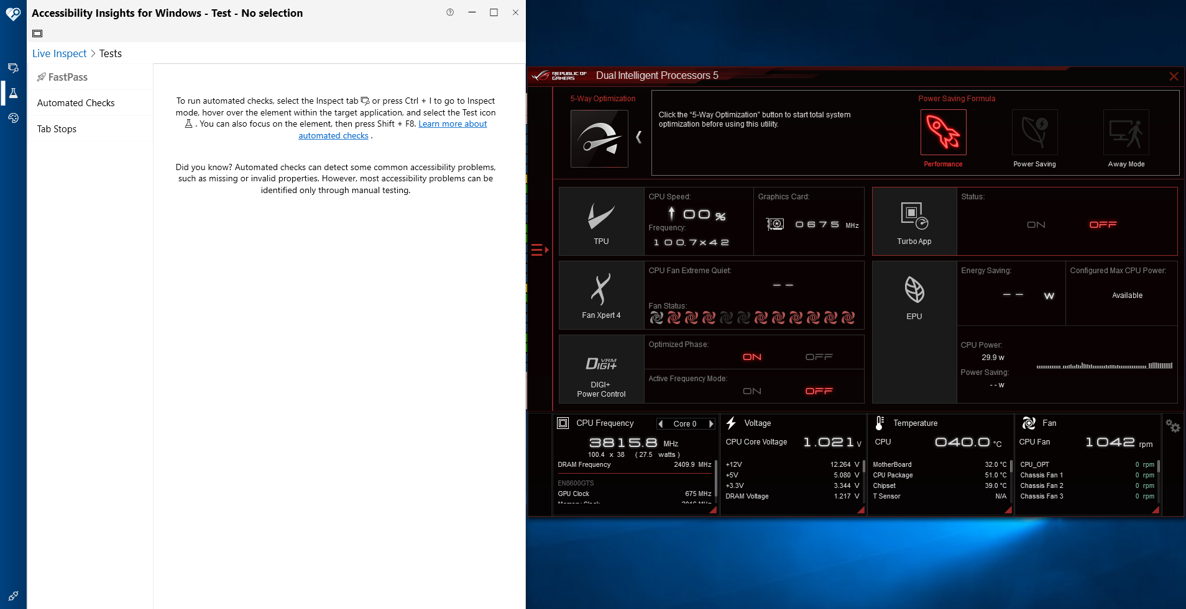The image size is (1186, 609).
Task: Collapse the 5-Way Optimization panel with the chevron
Action: 640,138
